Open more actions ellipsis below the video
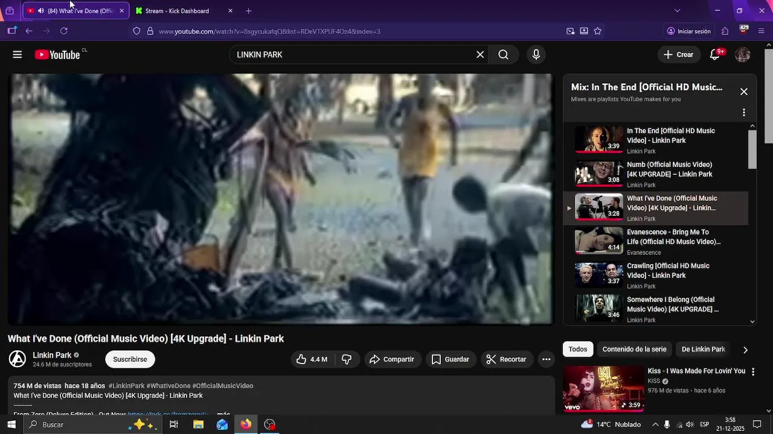This screenshot has height=434, width=773. (x=546, y=359)
